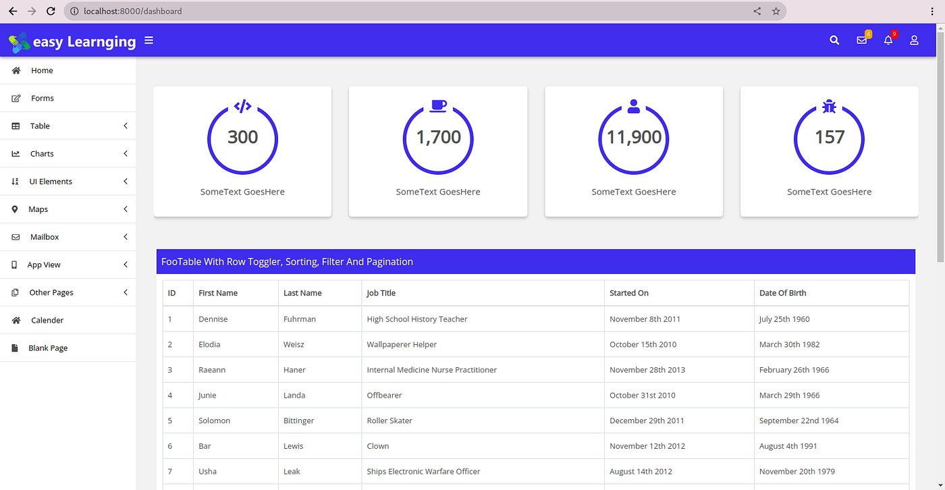Click the Clown job title cell
This screenshot has width=945, height=490.
[x=483, y=446]
